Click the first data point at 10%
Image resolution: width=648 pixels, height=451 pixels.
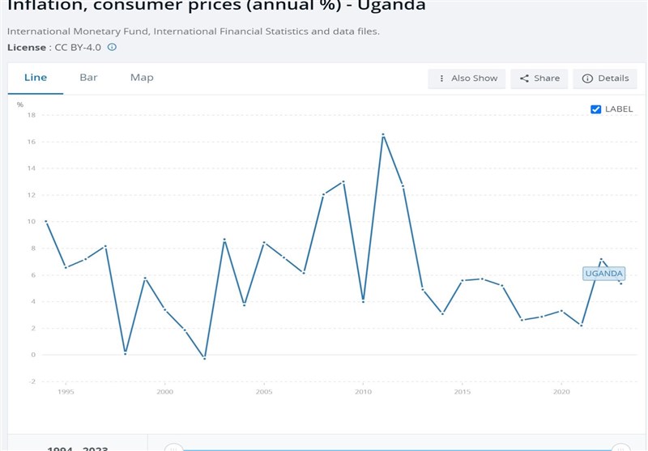(46, 221)
